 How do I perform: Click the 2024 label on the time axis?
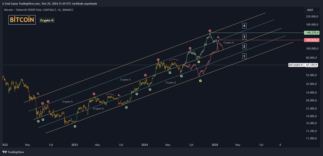[145, 145]
